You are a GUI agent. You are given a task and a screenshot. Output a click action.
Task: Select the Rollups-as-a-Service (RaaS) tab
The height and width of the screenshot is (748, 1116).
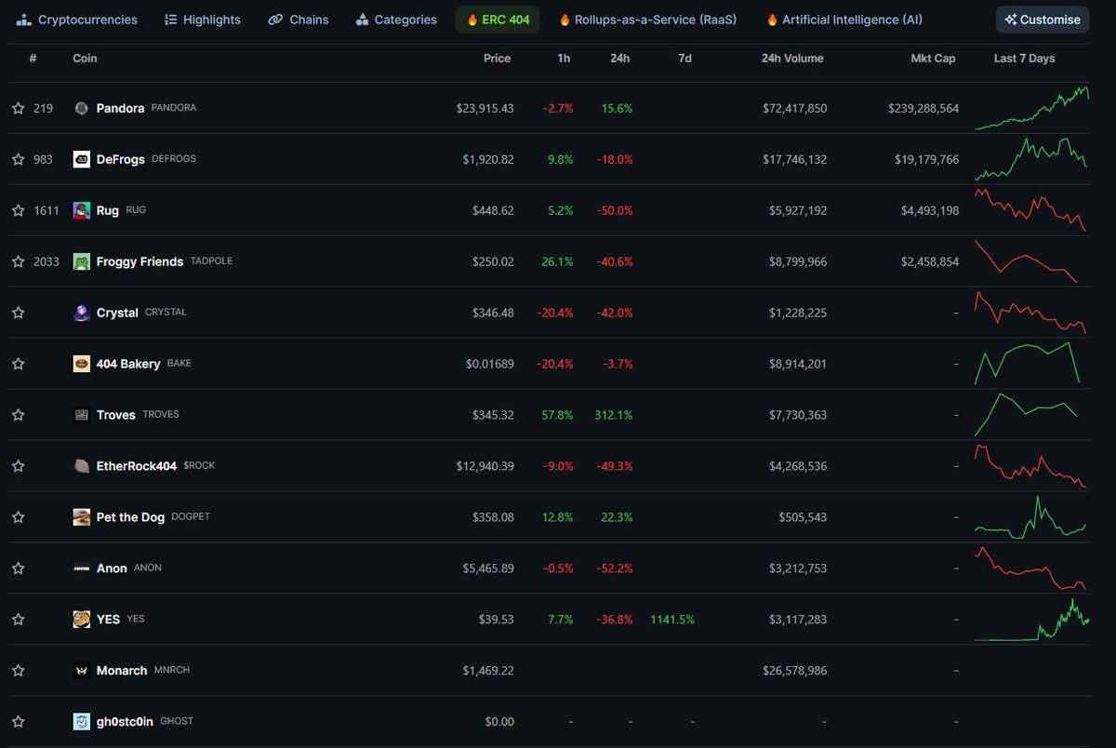[647, 20]
